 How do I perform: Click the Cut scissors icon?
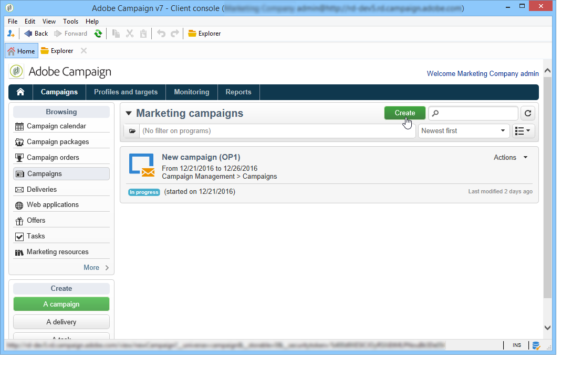(x=130, y=34)
